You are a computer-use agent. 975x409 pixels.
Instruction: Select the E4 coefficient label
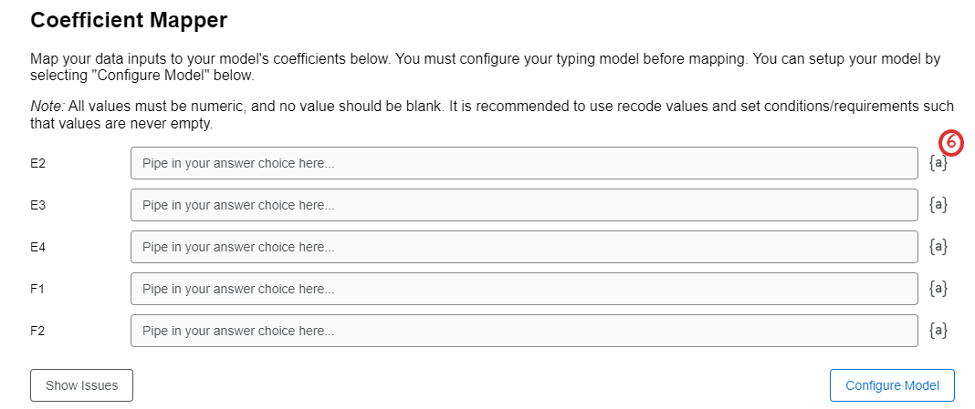tap(38, 247)
